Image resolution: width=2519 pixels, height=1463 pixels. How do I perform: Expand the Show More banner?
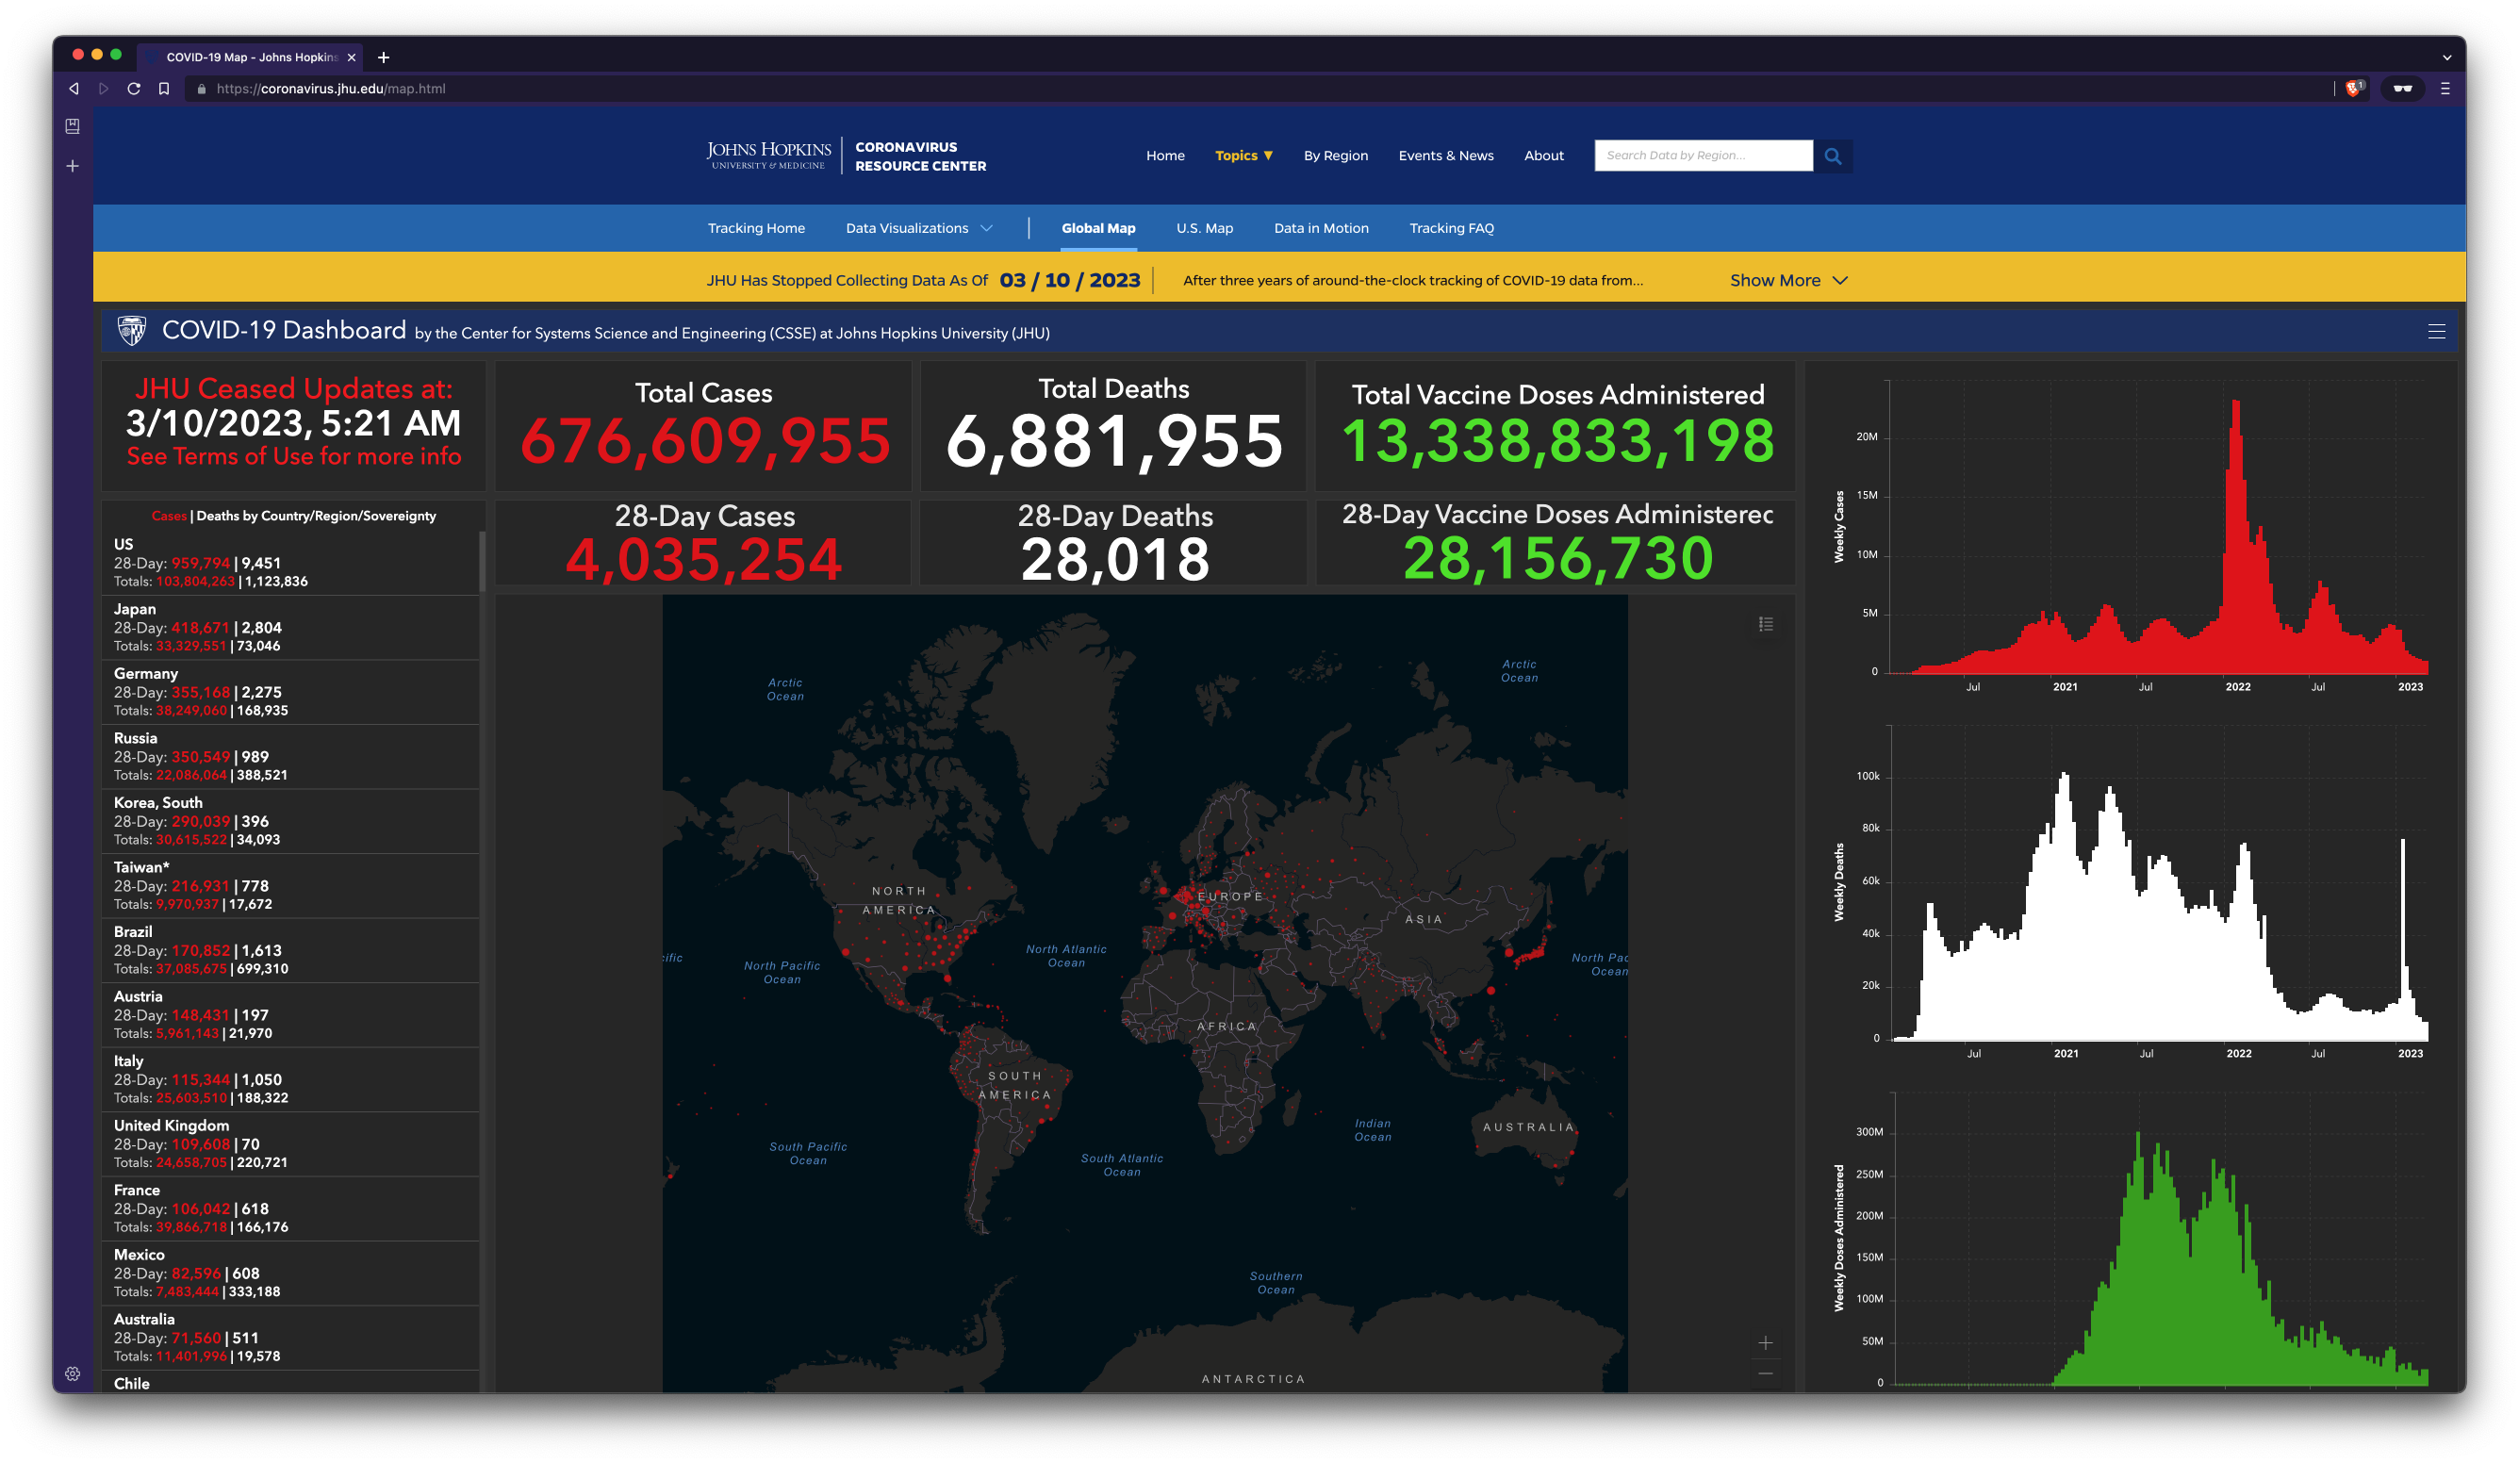coord(1788,280)
